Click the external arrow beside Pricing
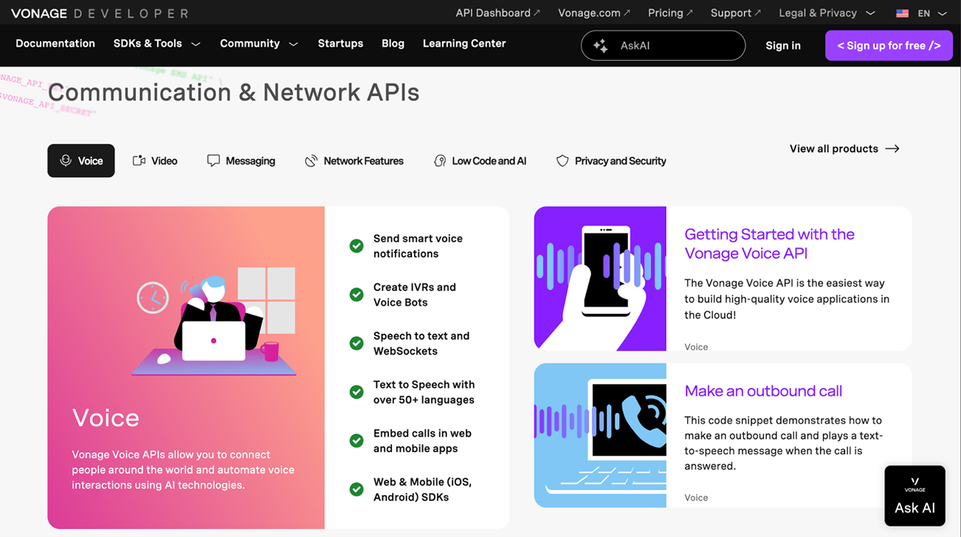 690,13
